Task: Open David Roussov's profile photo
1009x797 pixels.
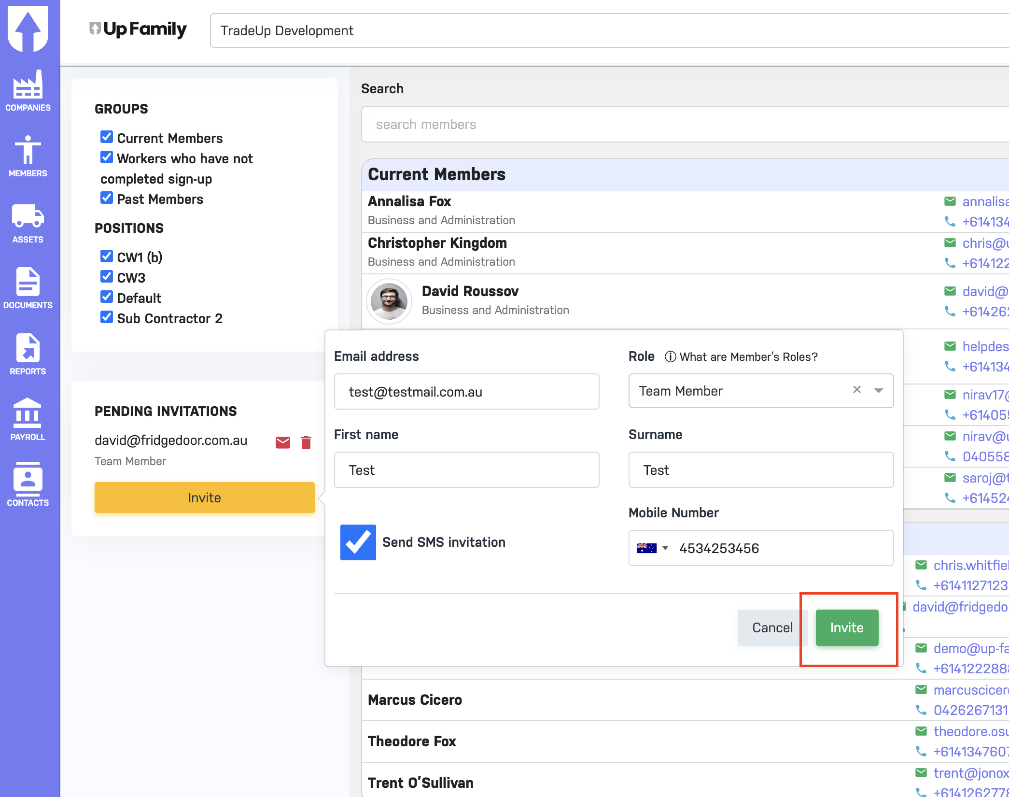Action: click(x=389, y=301)
